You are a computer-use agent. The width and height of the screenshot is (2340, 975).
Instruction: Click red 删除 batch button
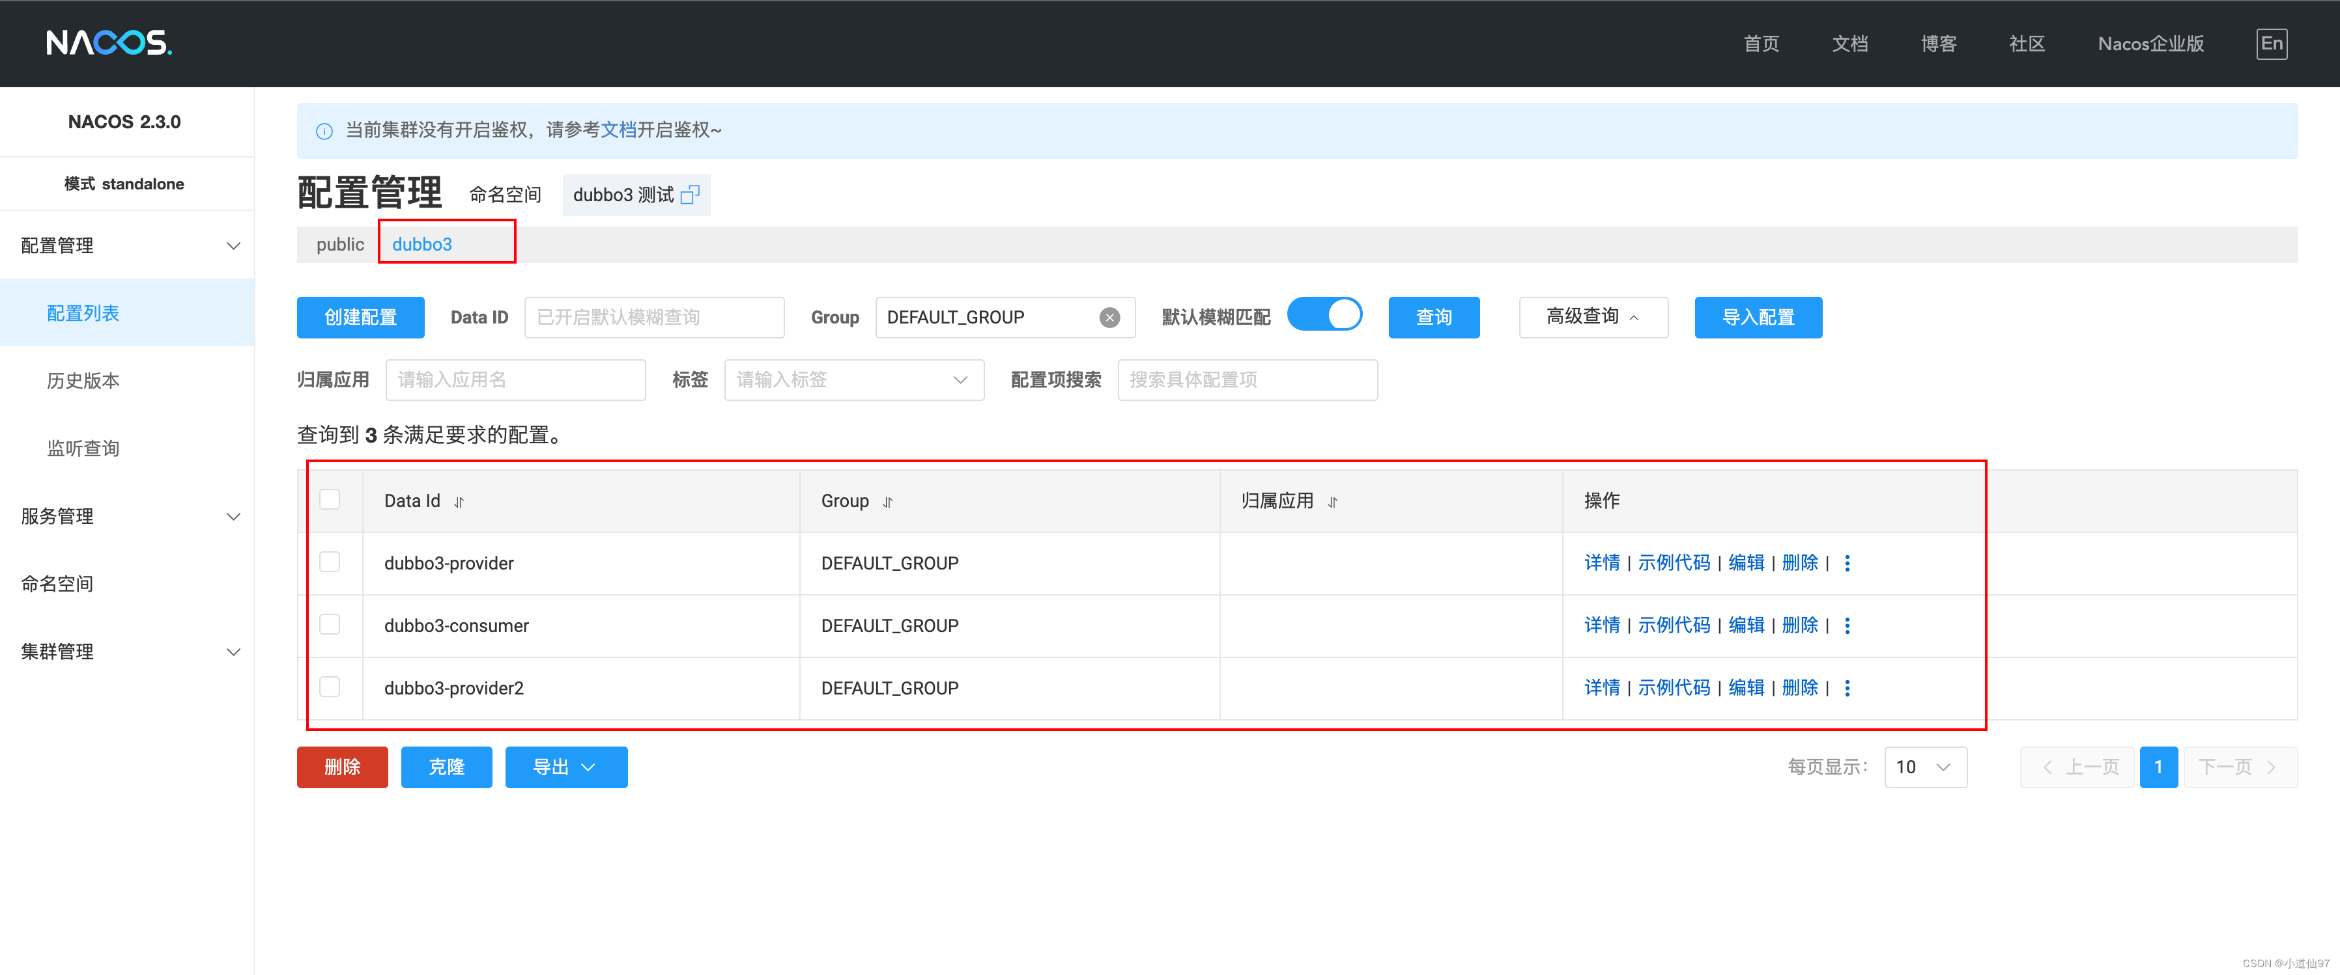(343, 767)
